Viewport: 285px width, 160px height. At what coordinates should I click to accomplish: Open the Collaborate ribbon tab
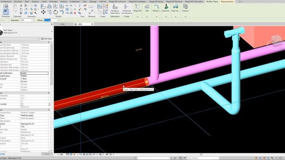click(75, 1)
